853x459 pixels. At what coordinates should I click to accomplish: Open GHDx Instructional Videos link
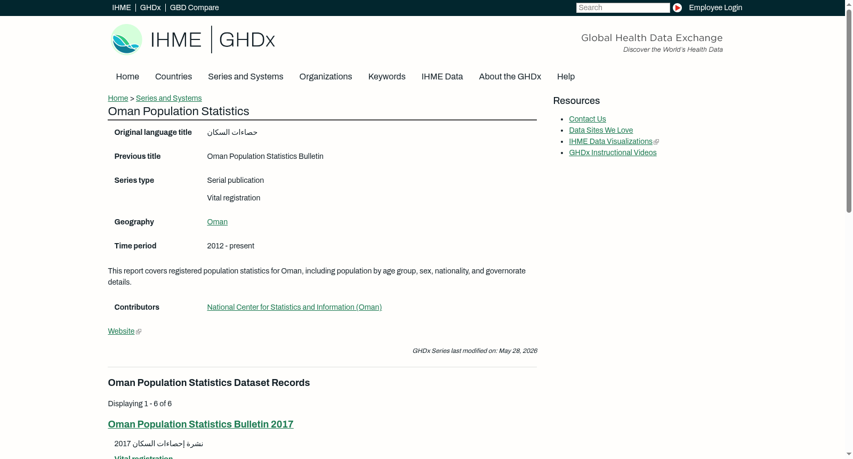click(x=613, y=152)
